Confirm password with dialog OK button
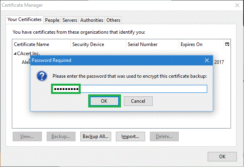This screenshot has width=244, height=167. coord(104,101)
